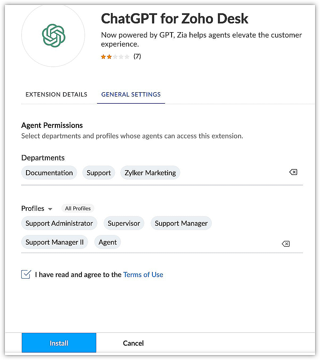Screen dimensions: 320x360
Task: Open the General Settings tab
Action: (x=131, y=94)
